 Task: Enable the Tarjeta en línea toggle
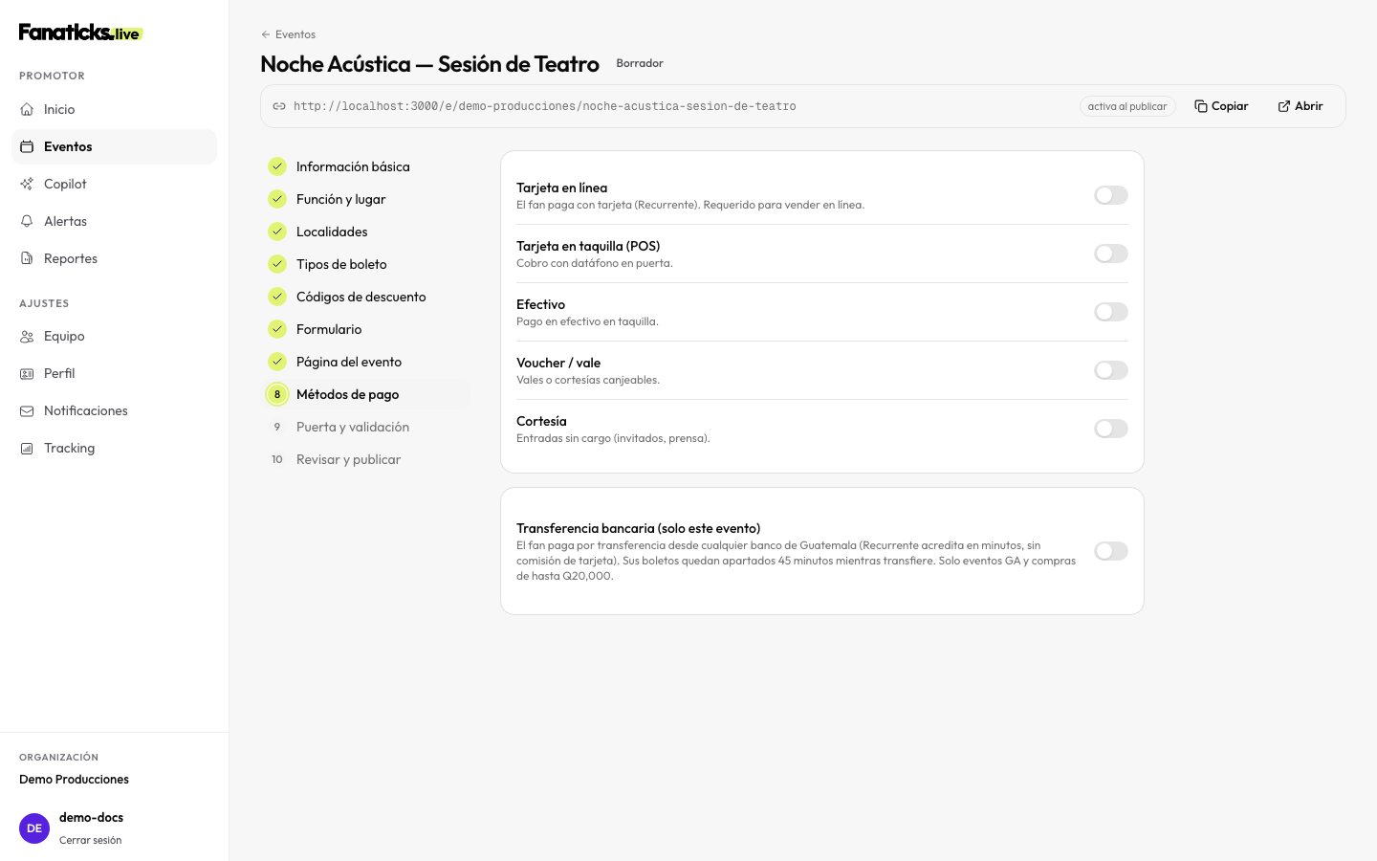1111,195
